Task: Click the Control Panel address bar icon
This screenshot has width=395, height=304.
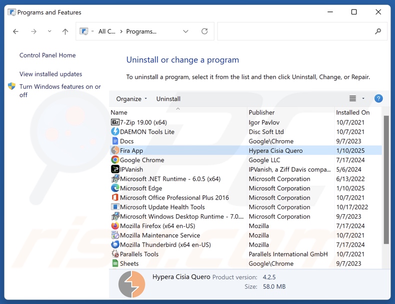Action: 84,31
